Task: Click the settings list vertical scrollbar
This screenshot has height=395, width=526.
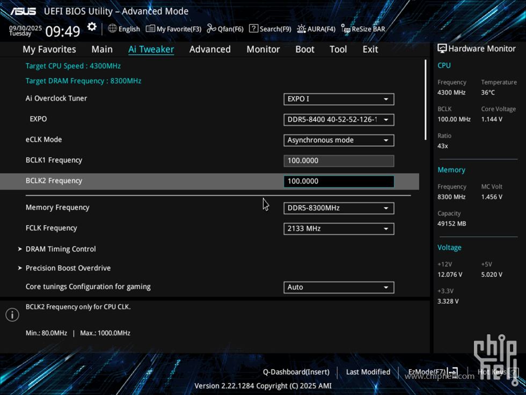Action: (x=426, y=99)
